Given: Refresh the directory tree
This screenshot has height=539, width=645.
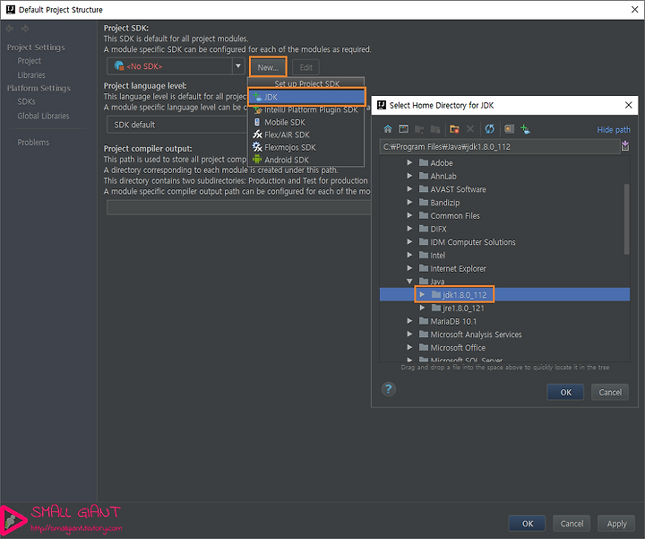Looking at the screenshot, I should click(x=489, y=129).
